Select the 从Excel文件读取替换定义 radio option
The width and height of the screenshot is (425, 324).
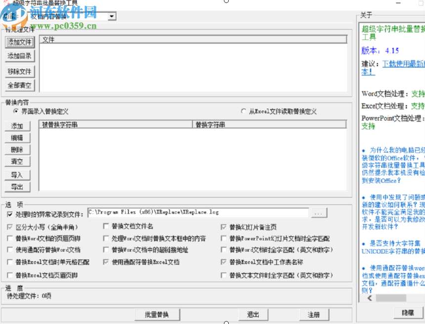[x=243, y=111]
